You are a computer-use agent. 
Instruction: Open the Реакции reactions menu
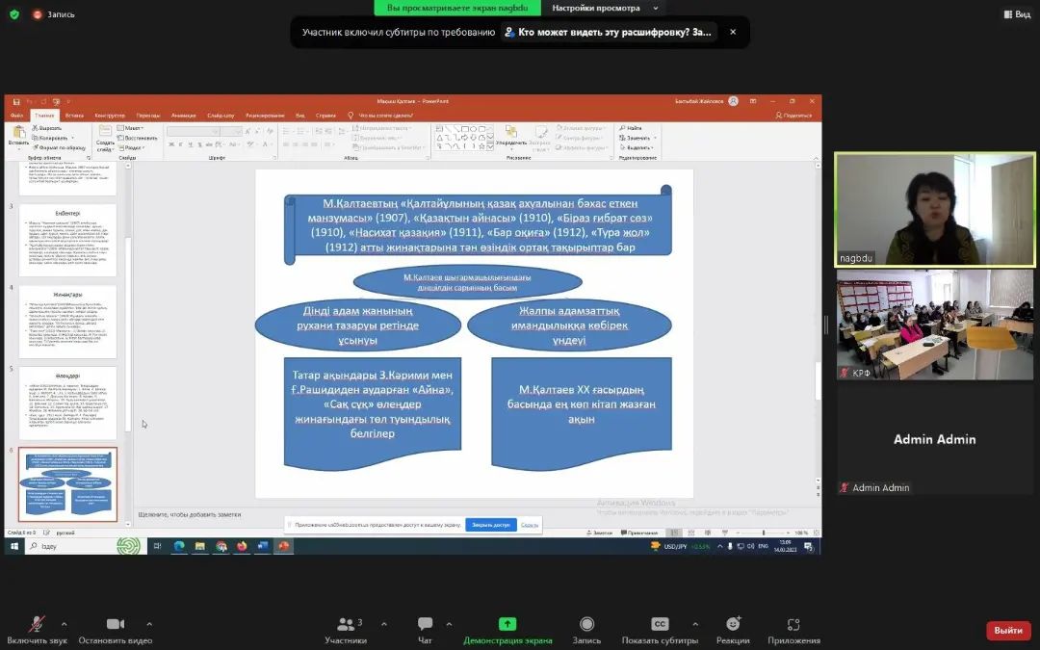[733, 630]
